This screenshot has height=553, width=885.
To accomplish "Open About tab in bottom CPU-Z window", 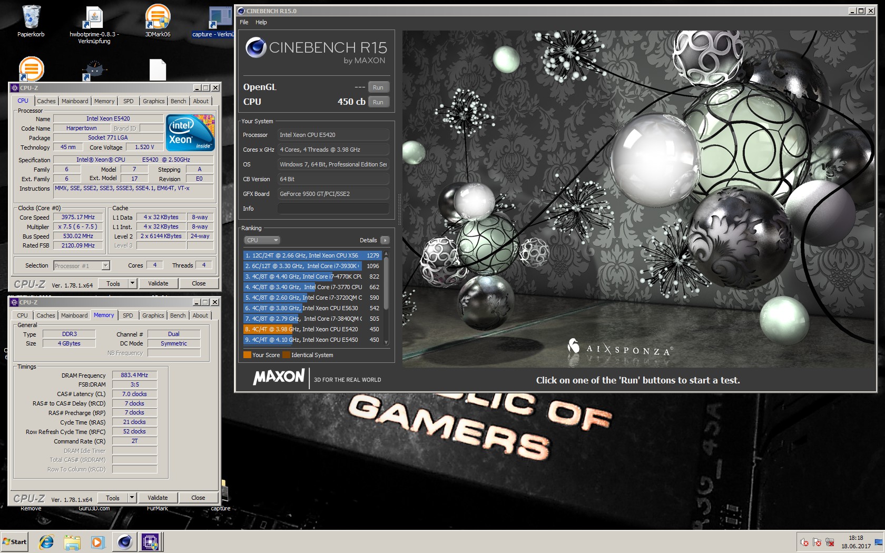I will tap(200, 315).
